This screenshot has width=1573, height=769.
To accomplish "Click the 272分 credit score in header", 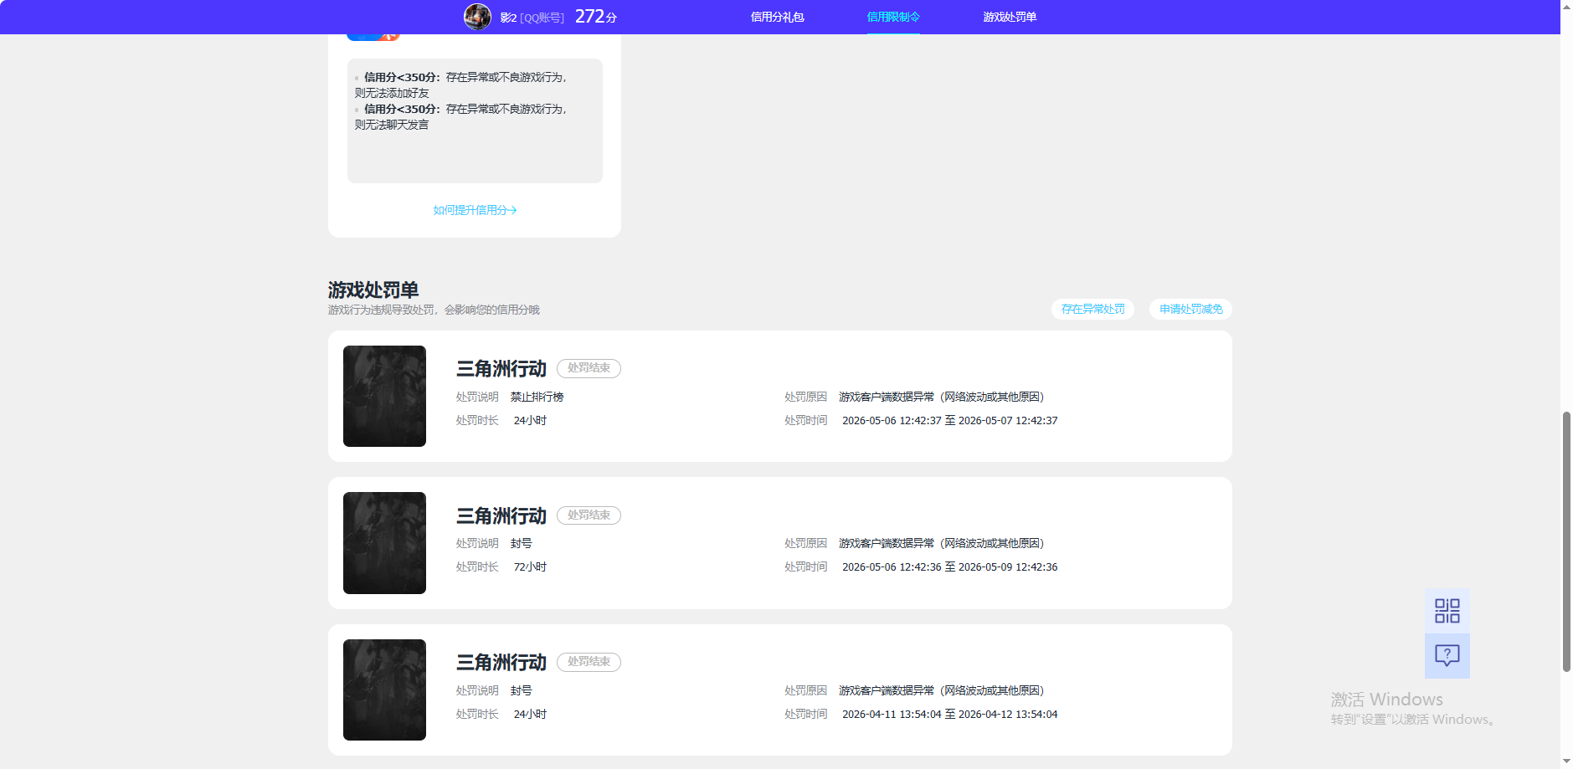I will (x=596, y=17).
